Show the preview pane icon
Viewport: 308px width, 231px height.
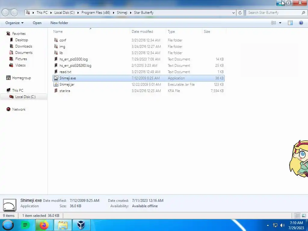tap(290, 23)
